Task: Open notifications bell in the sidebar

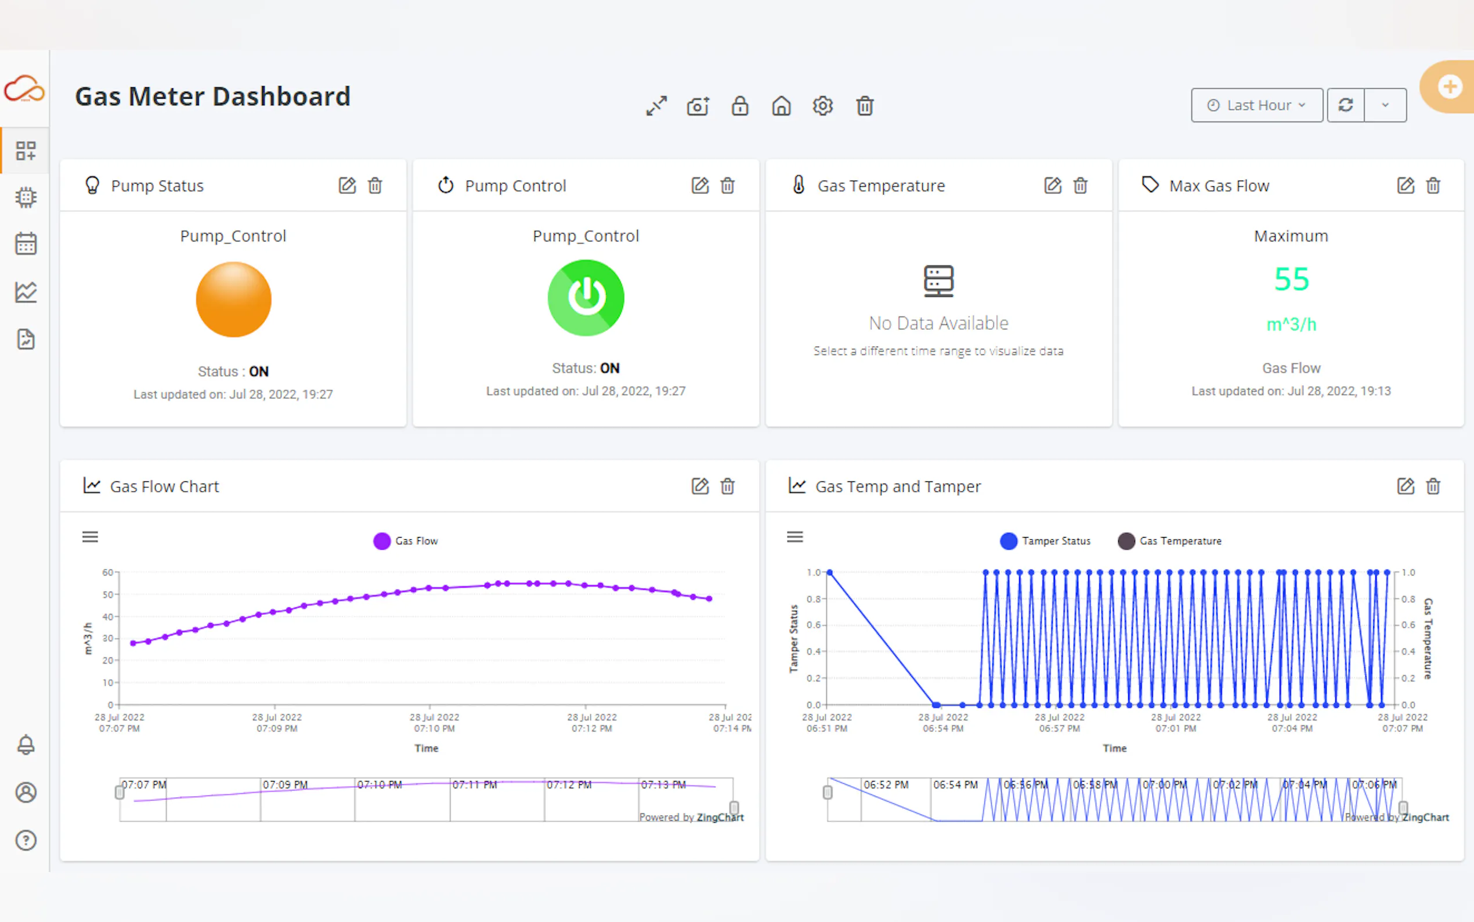Action: 26,744
